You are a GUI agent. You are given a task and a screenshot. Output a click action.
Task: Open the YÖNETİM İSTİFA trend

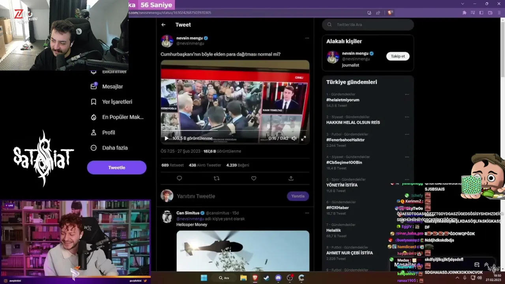click(342, 185)
